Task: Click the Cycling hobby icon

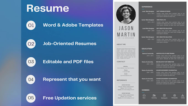Action: tap(182, 95)
